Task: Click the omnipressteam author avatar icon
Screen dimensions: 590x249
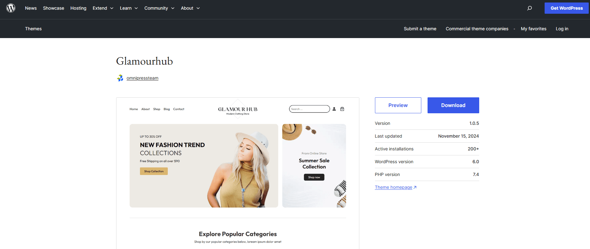Action: [x=120, y=78]
